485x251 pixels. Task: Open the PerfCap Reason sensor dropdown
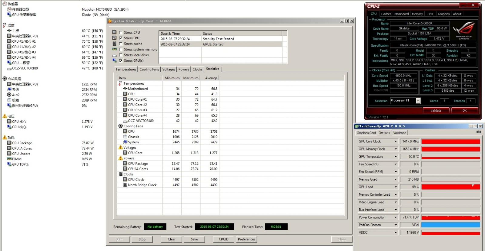point(396,225)
